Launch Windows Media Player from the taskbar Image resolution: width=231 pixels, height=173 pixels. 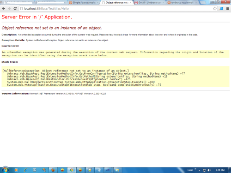click(x=16, y=170)
